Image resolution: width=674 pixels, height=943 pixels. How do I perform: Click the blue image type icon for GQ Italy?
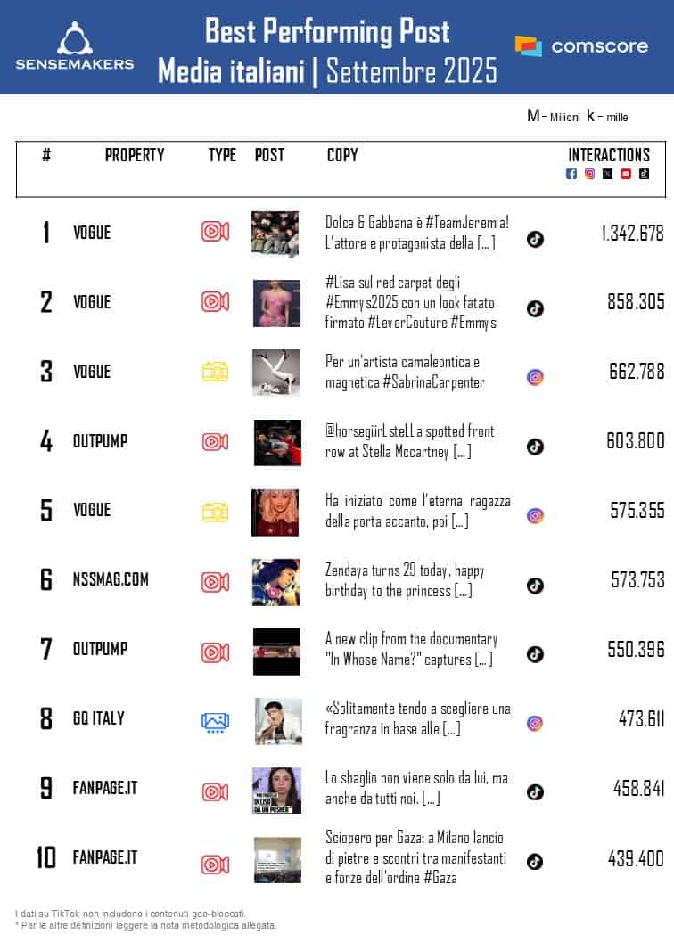click(215, 722)
